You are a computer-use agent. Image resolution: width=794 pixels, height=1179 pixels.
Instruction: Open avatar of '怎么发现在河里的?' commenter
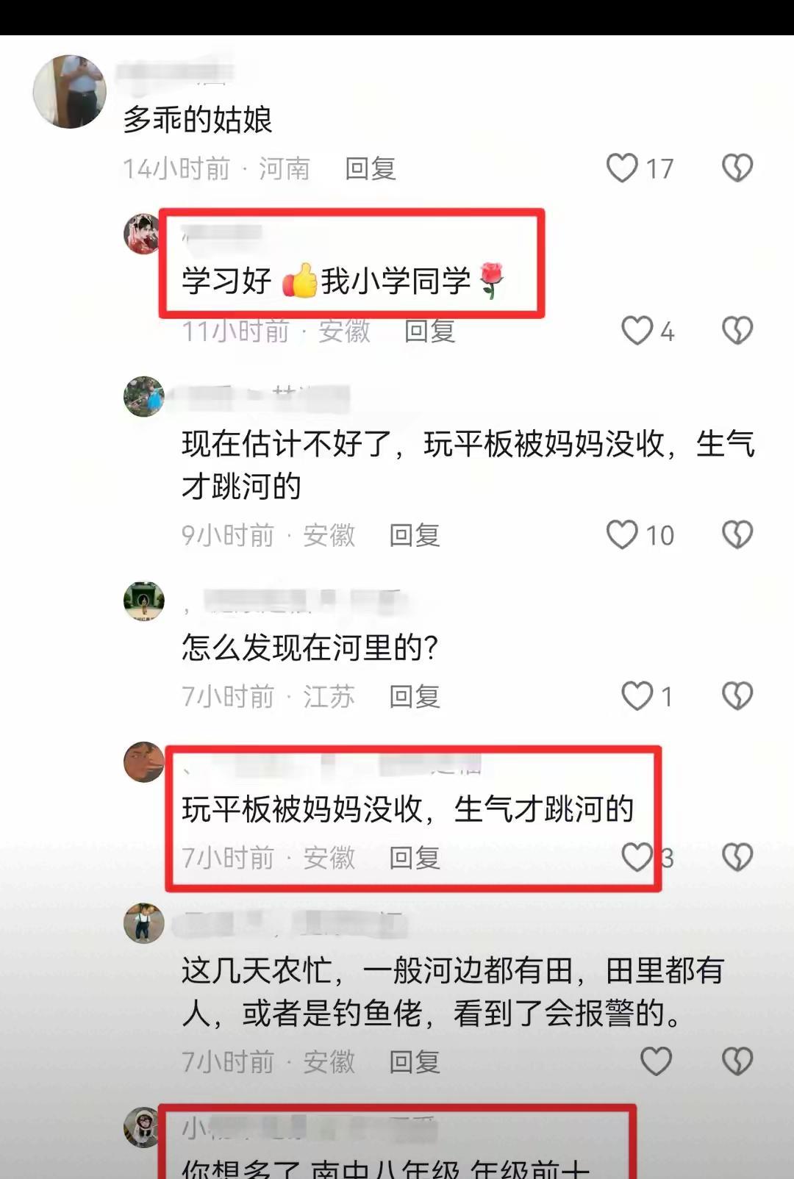(x=143, y=601)
